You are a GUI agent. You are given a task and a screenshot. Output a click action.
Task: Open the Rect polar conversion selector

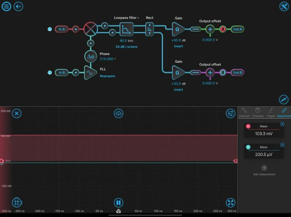150,29
